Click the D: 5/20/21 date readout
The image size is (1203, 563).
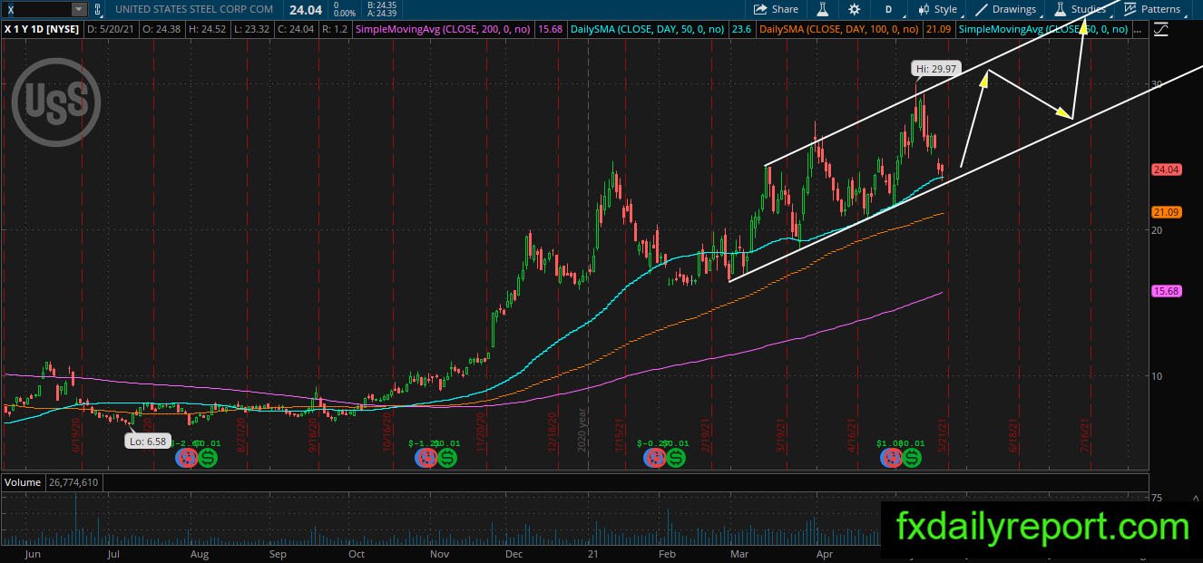[x=109, y=29]
